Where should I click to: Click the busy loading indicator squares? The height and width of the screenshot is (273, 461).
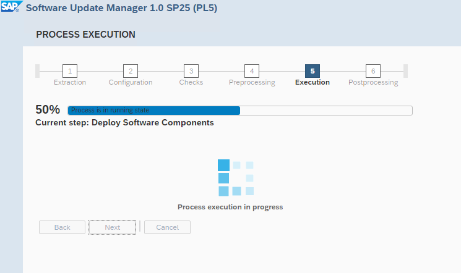pyautogui.click(x=236, y=178)
